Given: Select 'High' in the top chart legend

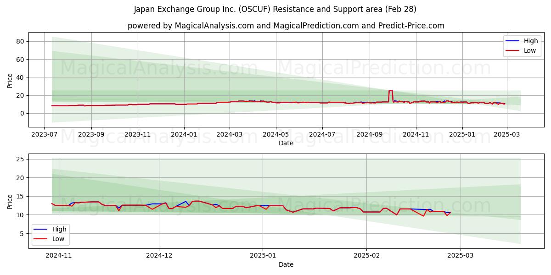Looking at the screenshot, I should click(531, 41).
